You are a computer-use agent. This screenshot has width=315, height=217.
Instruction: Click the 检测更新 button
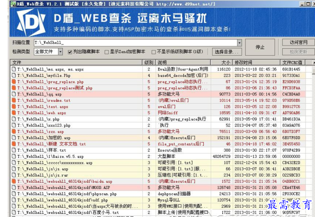click(298, 52)
